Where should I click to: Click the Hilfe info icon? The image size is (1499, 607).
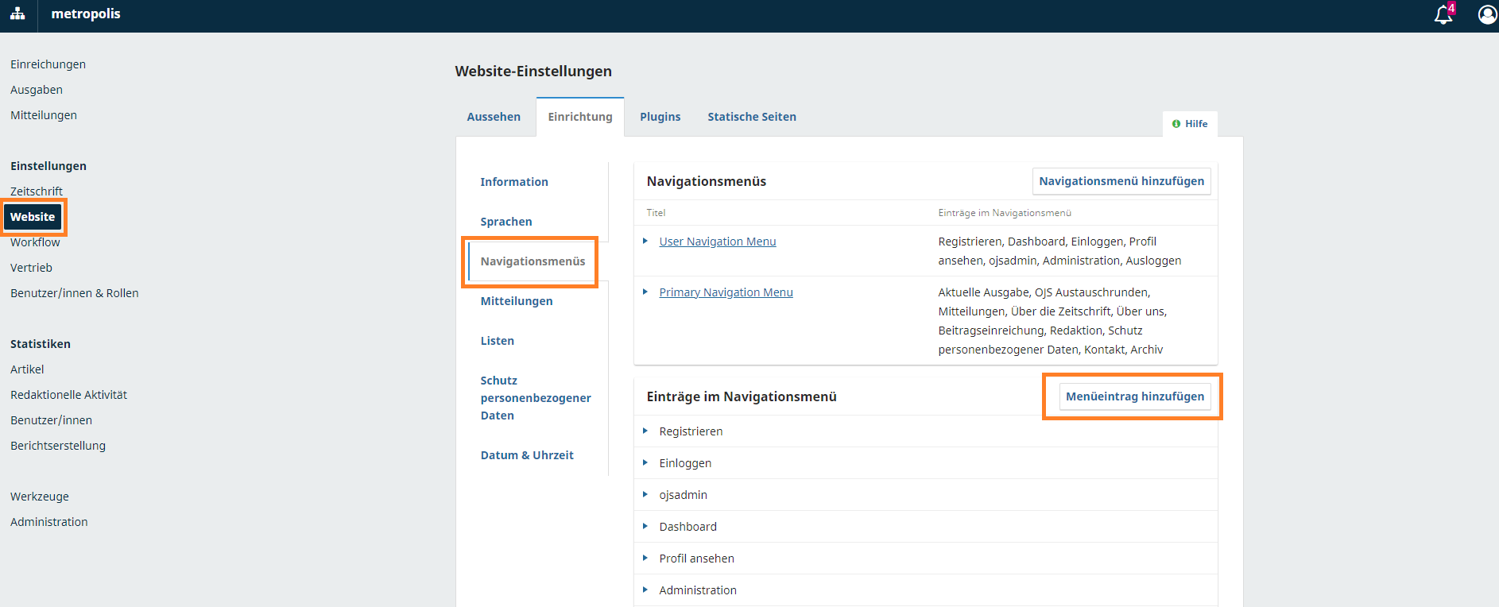[1176, 124]
